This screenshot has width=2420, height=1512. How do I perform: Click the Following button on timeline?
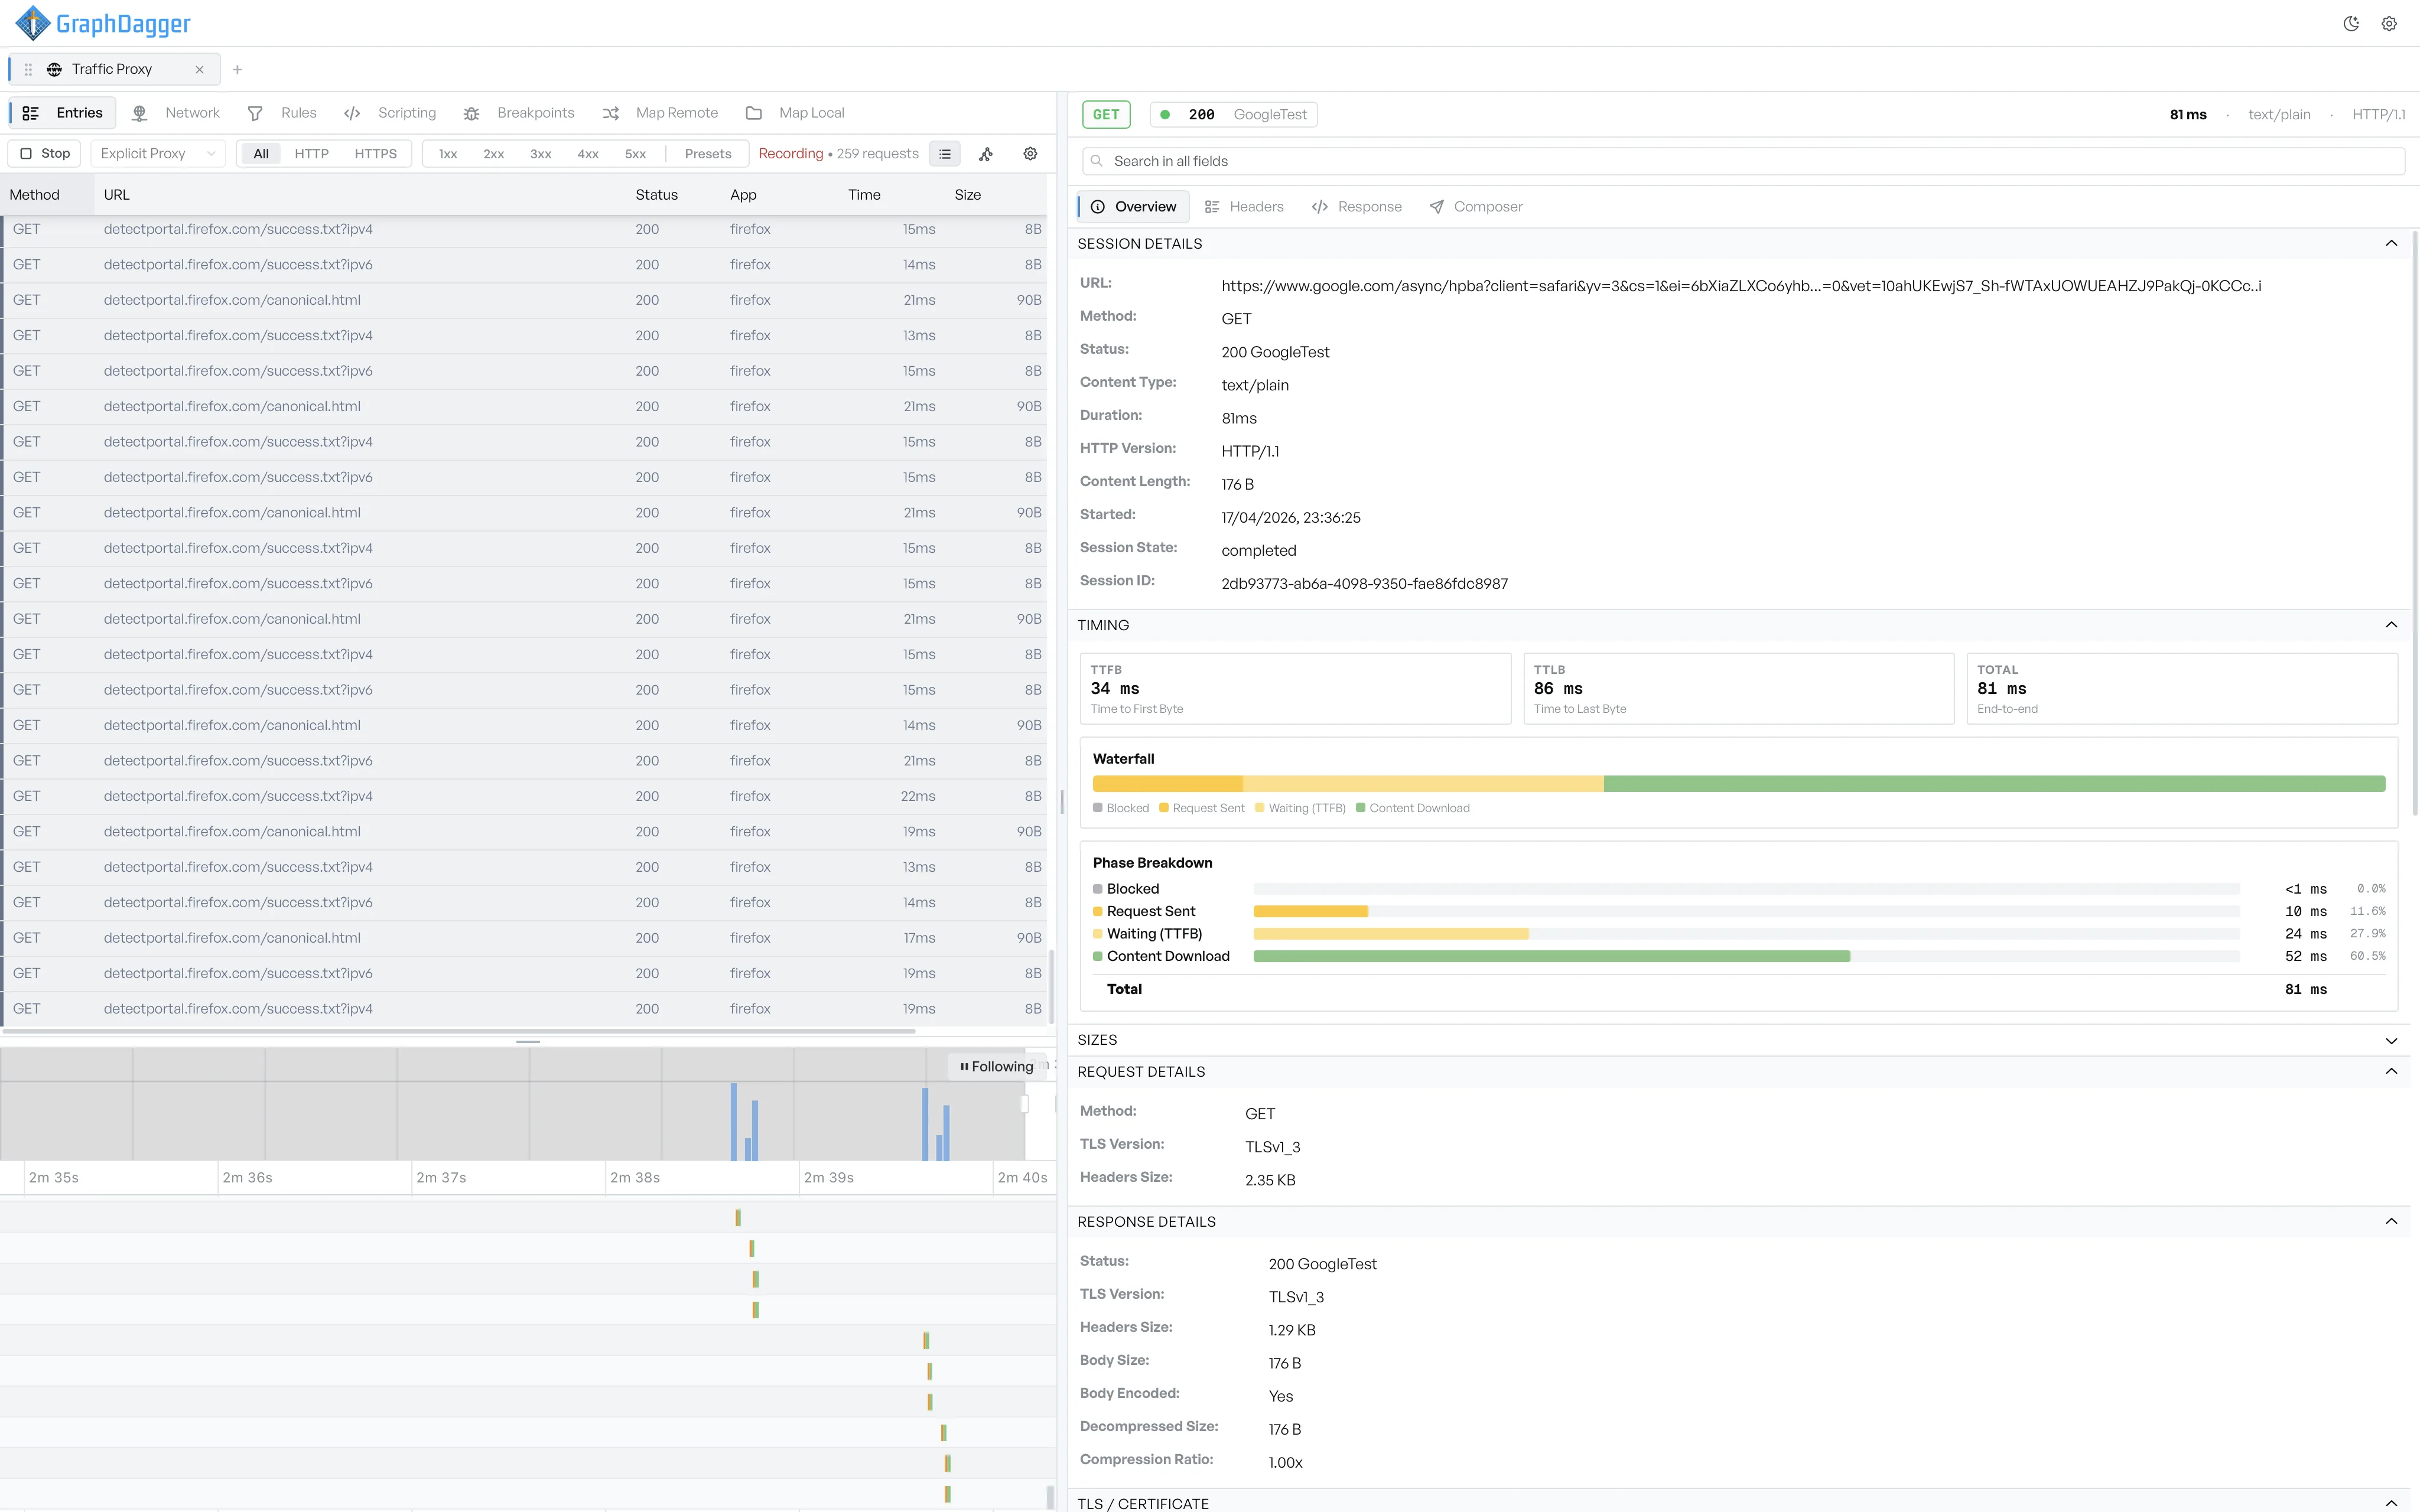(996, 1066)
